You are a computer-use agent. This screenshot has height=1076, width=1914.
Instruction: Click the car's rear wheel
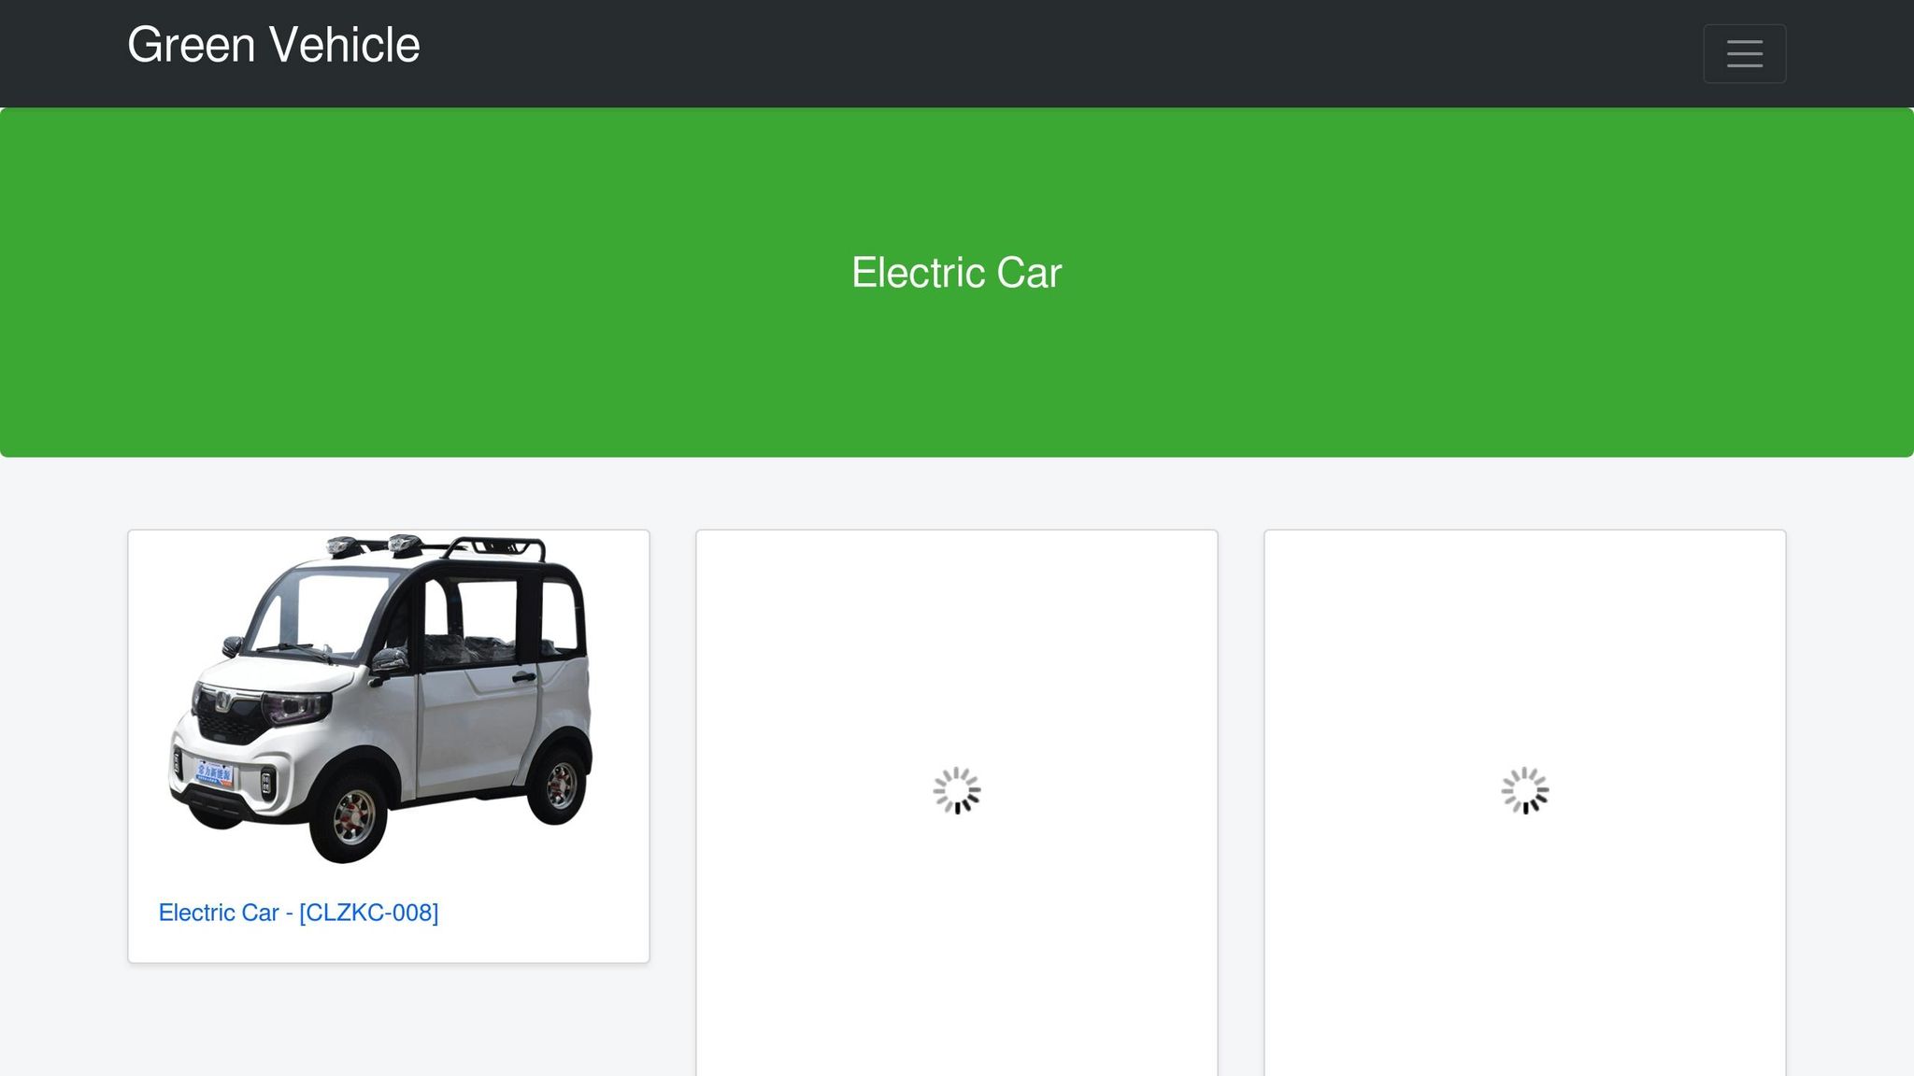tap(559, 783)
